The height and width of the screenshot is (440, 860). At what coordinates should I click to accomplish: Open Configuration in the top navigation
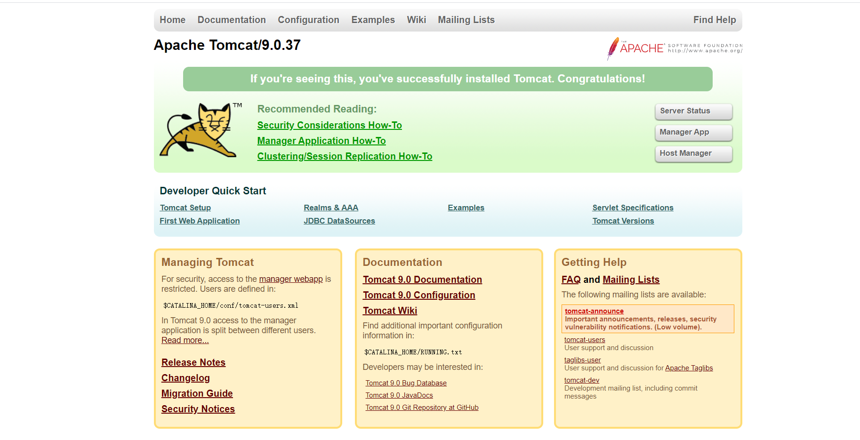(308, 20)
